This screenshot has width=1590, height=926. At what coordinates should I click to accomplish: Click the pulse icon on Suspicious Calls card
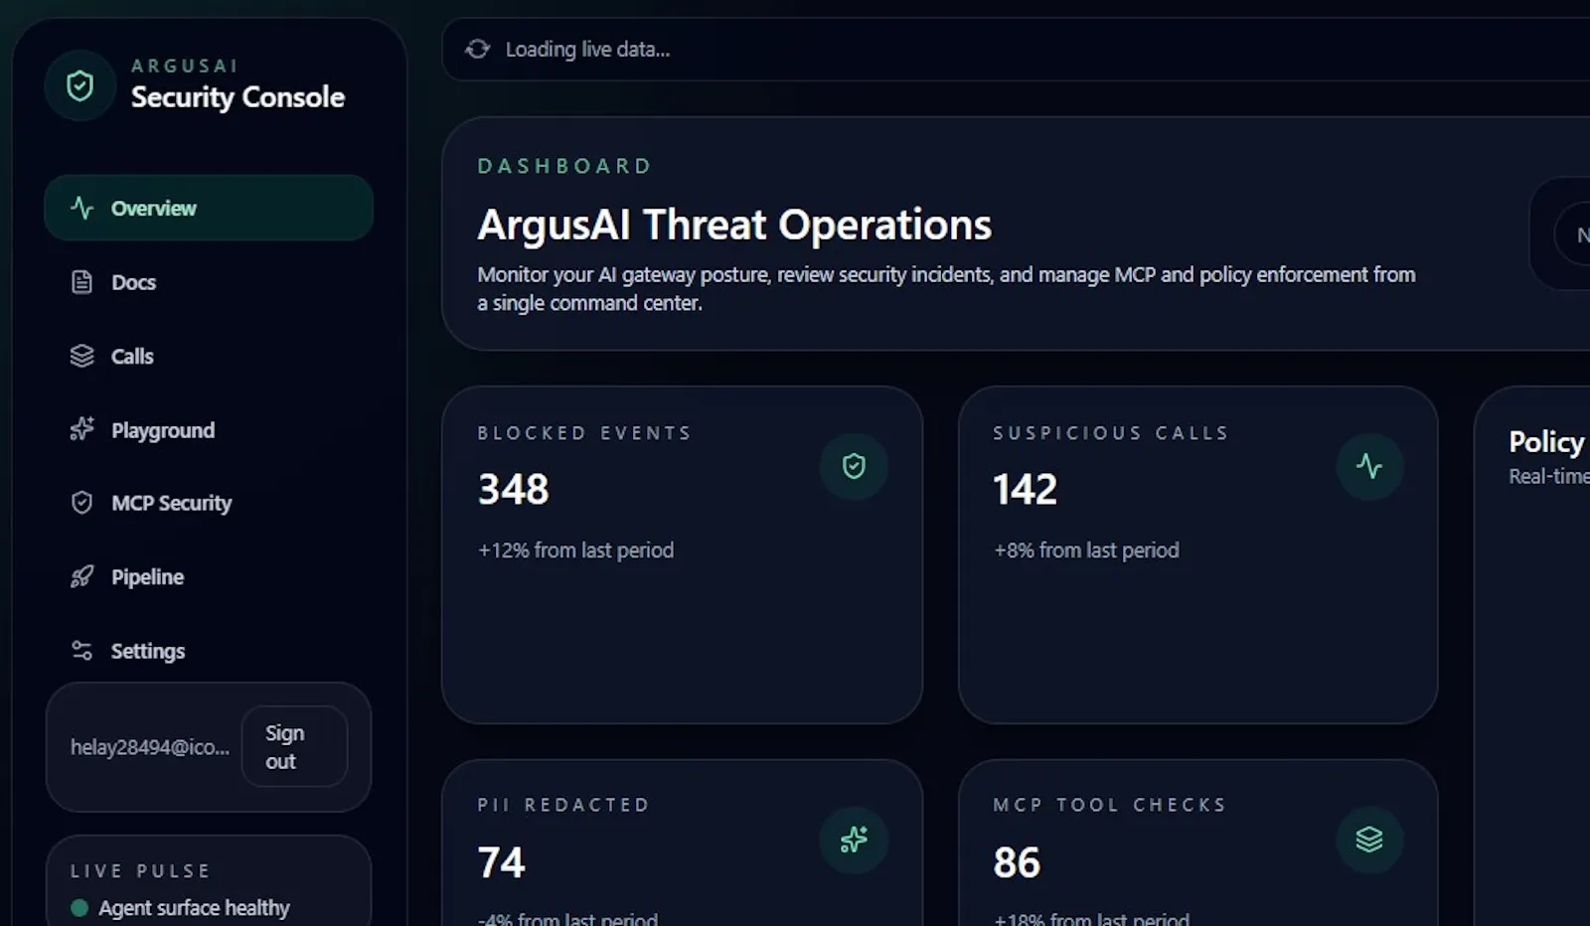[x=1369, y=466]
